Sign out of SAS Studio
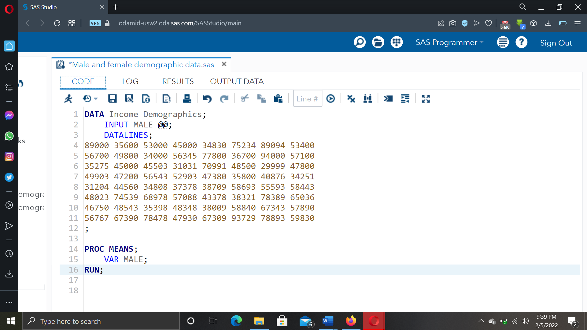587x330 pixels. point(556,42)
